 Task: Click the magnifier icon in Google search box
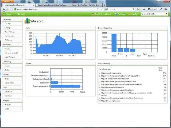(133, 9)
